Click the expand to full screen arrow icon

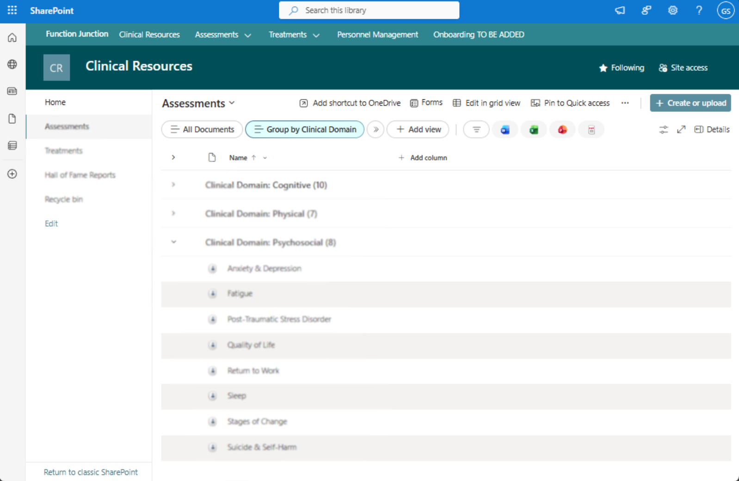click(681, 129)
